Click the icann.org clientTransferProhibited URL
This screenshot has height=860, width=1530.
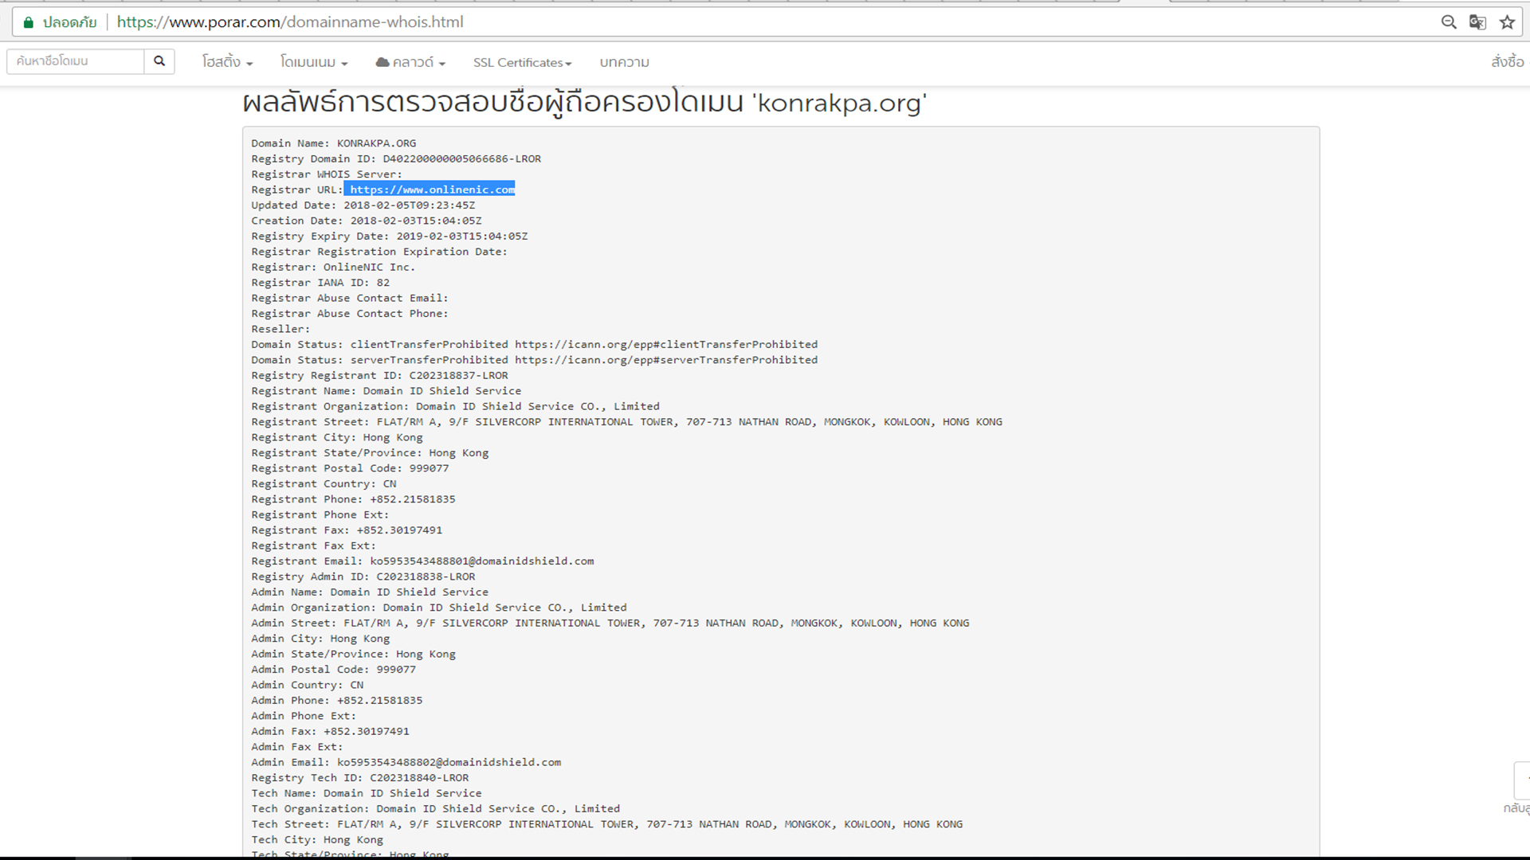pyautogui.click(x=665, y=345)
